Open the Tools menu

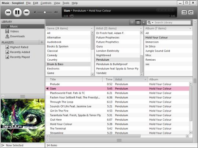(66, 3)
